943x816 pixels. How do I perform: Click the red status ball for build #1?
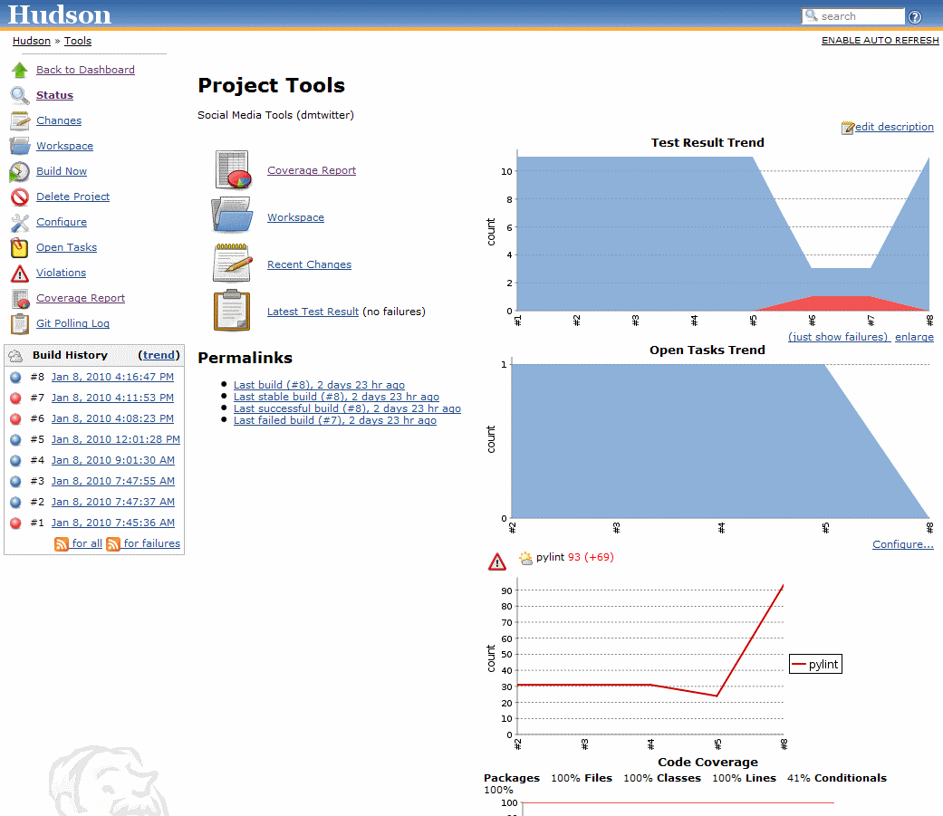tap(16, 523)
